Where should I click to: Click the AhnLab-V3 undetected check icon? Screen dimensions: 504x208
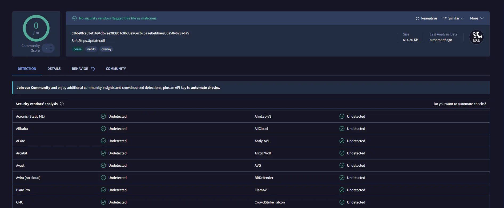[x=342, y=116]
